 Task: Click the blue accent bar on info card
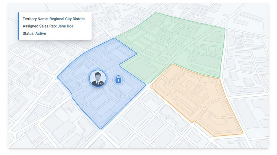[18, 26]
